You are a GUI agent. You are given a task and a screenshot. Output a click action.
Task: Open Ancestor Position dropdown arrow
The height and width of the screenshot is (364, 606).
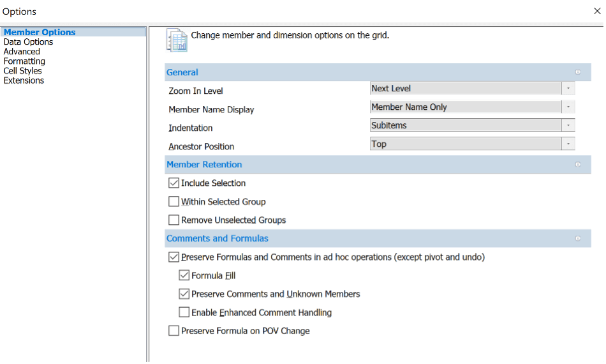point(568,144)
